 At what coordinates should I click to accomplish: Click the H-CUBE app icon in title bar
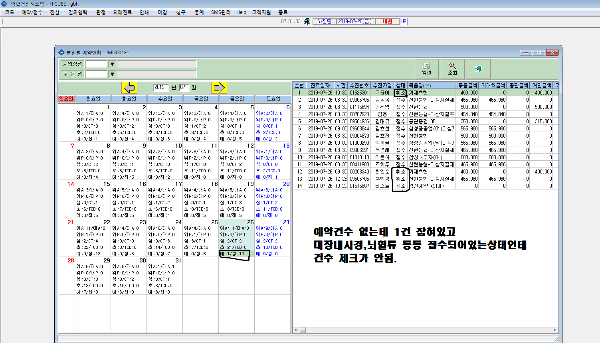pyautogui.click(x=5, y=4)
